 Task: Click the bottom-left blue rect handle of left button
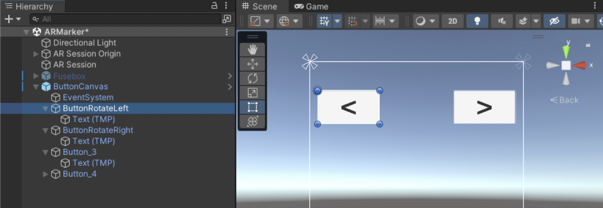(x=318, y=124)
